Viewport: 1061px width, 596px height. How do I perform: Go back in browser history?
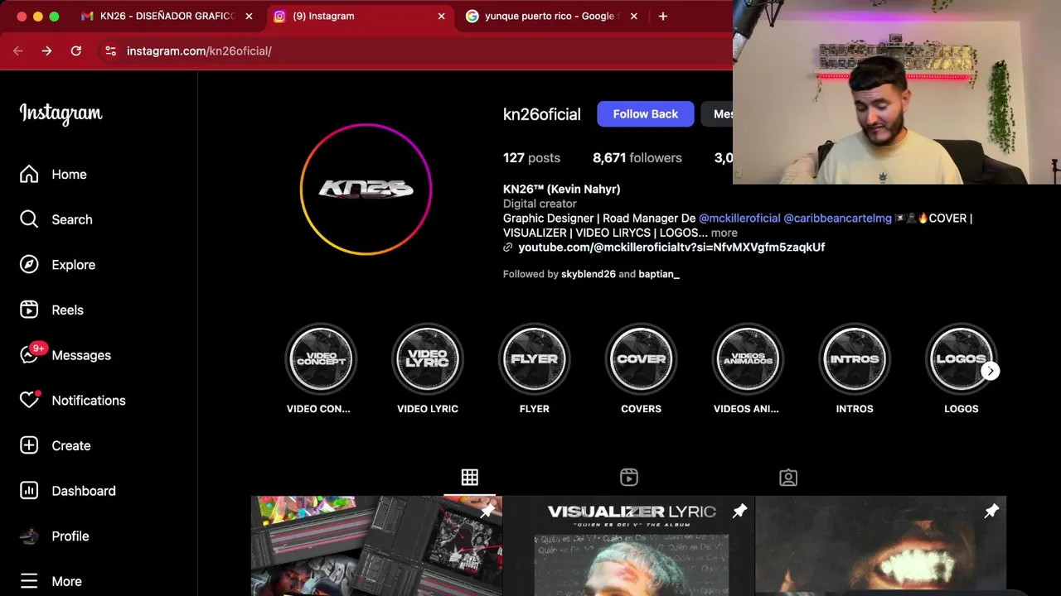point(18,50)
